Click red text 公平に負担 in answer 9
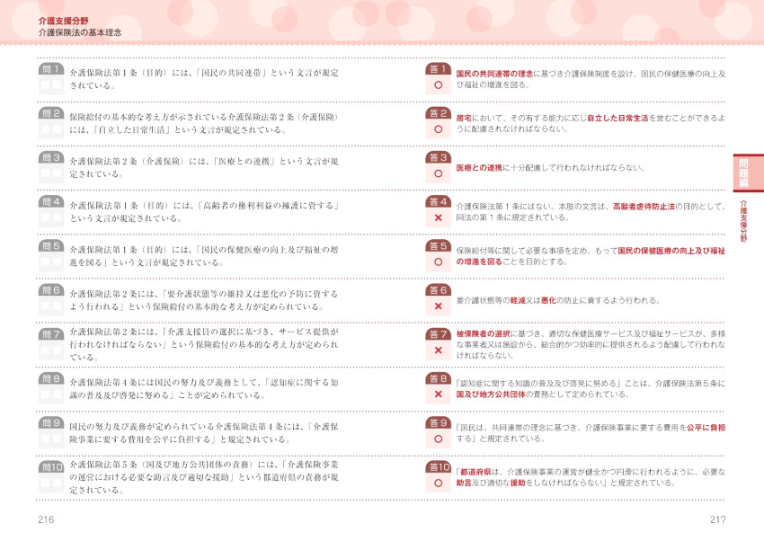 click(706, 428)
